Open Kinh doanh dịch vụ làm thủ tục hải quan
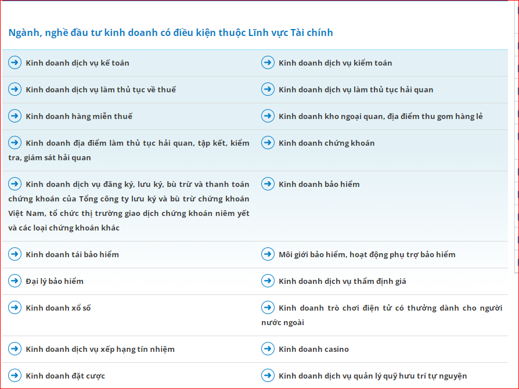 [356, 90]
